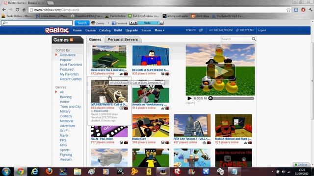The height and width of the screenshot is (176, 314).
Task: Click the Logout link
Action: (262, 30)
